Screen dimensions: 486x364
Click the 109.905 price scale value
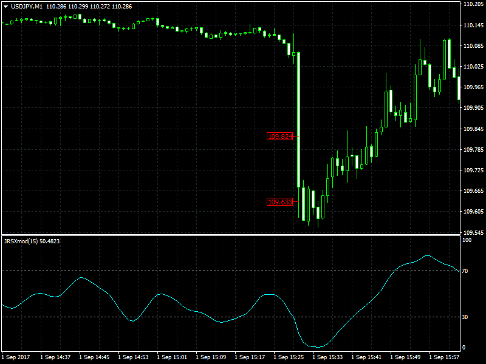tap(473, 108)
